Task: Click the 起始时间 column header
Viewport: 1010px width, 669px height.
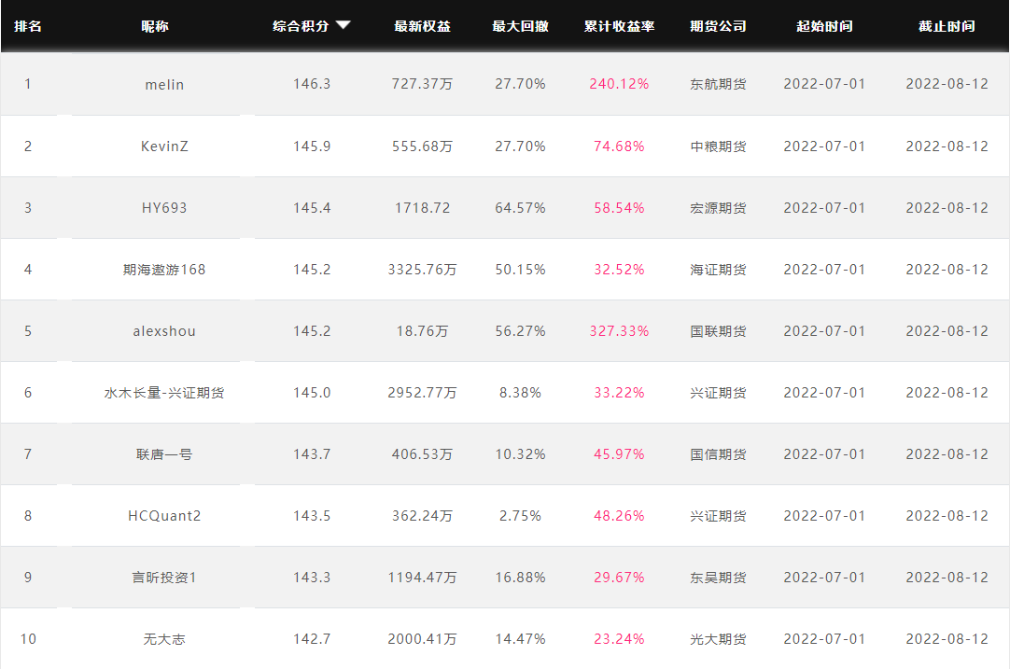Action: [x=824, y=26]
